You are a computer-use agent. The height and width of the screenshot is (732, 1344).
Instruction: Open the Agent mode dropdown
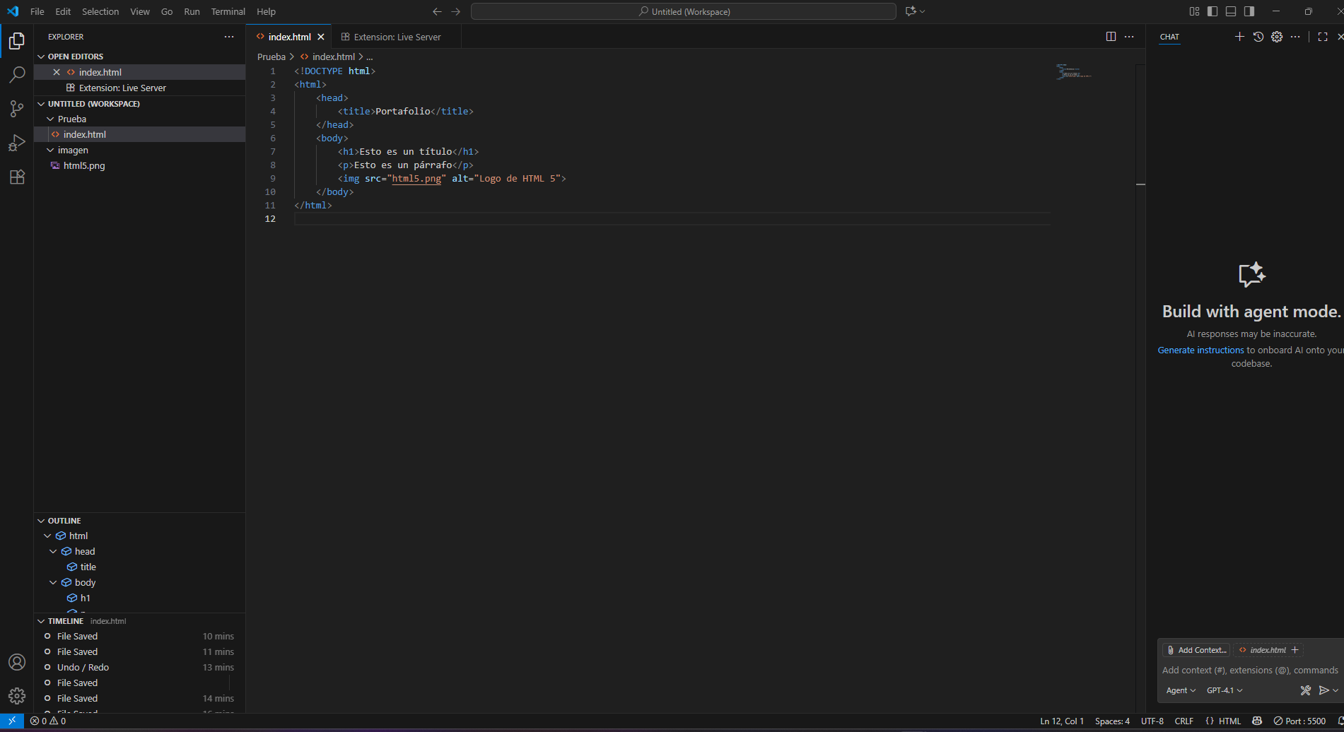click(1181, 690)
